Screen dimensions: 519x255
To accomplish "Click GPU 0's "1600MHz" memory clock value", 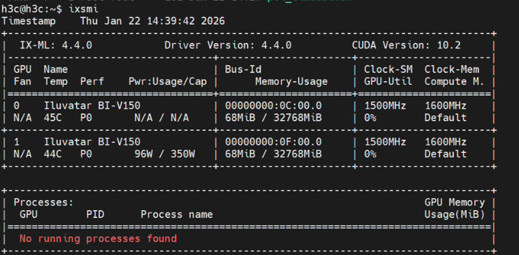I will tap(446, 106).
